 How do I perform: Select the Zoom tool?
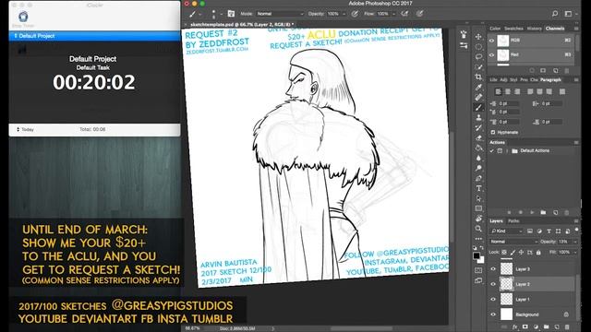tap(478, 229)
